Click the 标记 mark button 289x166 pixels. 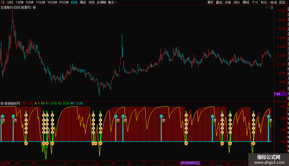[264, 2]
